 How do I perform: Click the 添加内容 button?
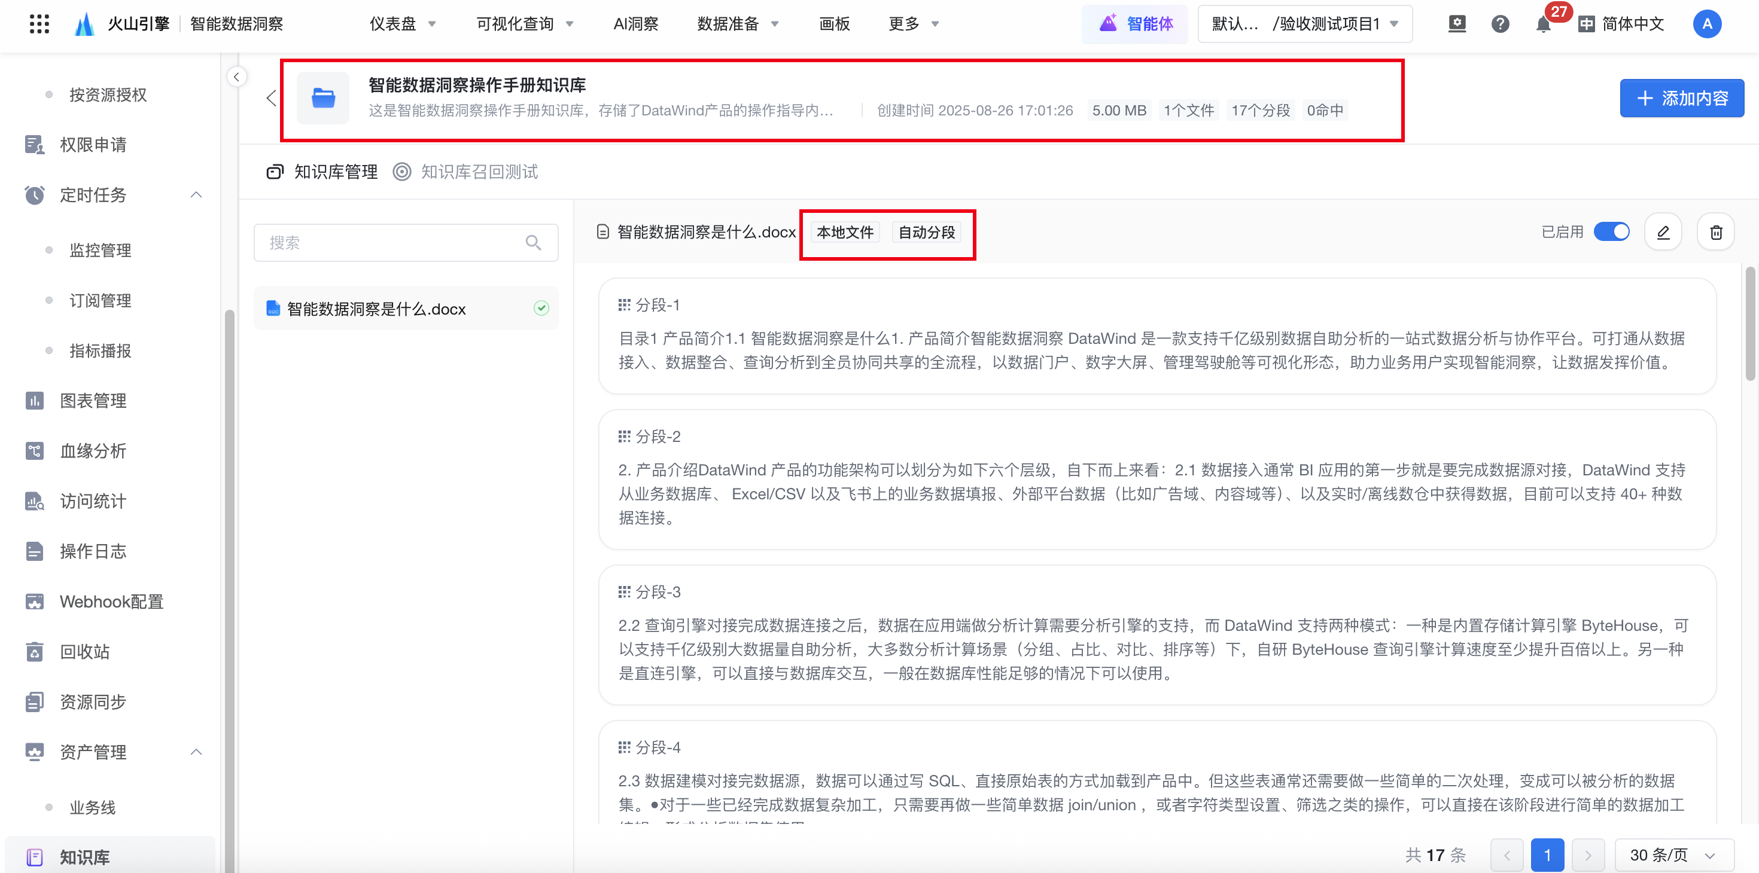point(1681,98)
